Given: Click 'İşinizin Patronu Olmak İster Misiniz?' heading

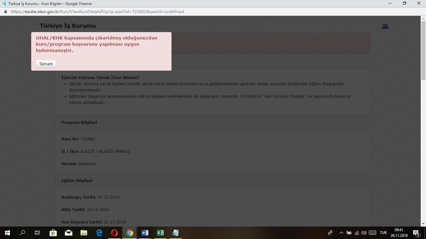Looking at the screenshot, I should (x=100, y=78).
